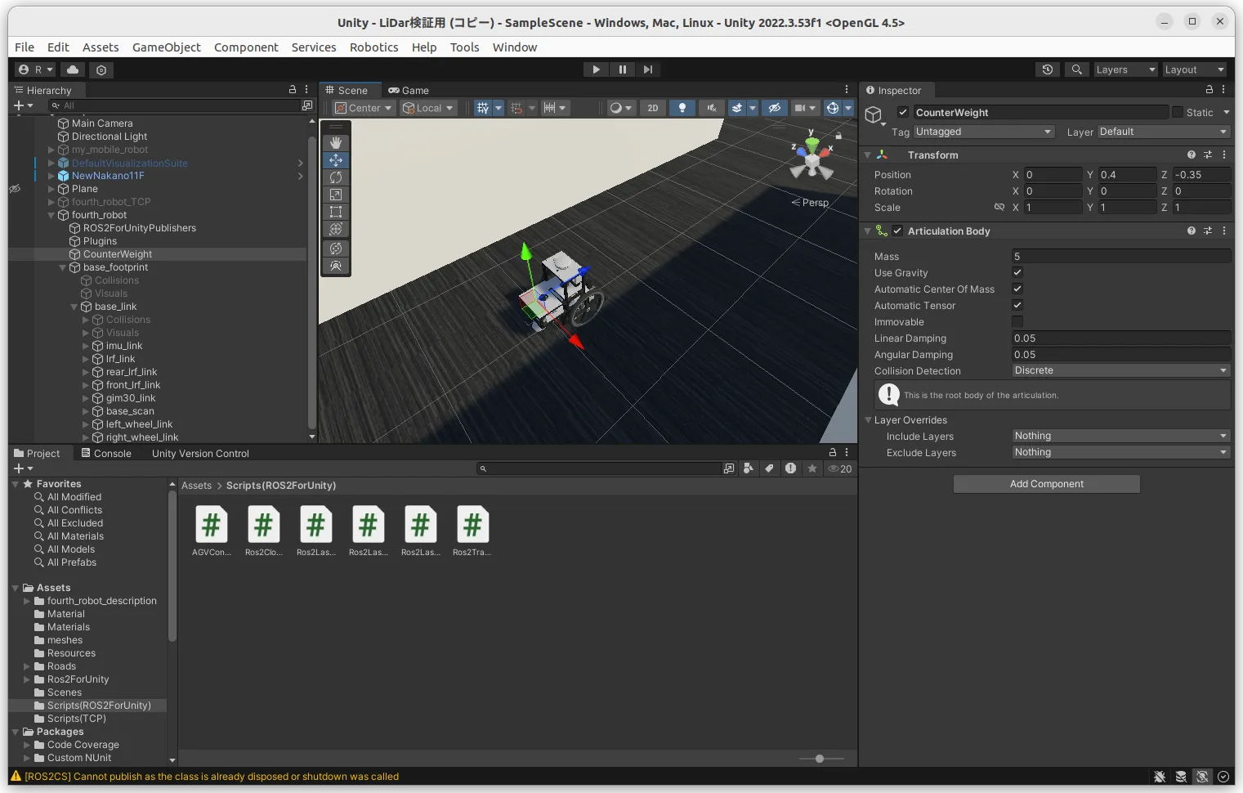Open the global Search icon

coord(1077,69)
